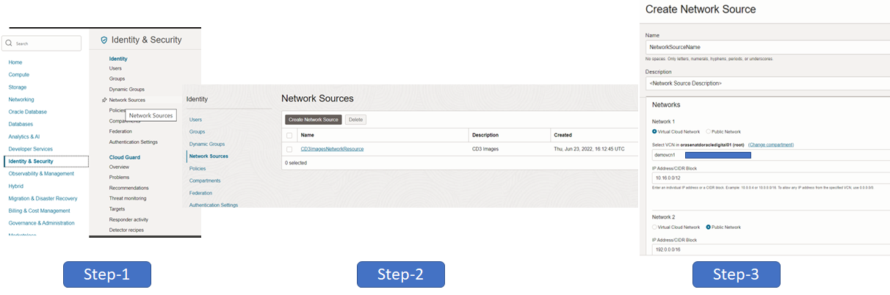
Task: Select Users in Network Sources page sidebar
Action: [x=195, y=119]
